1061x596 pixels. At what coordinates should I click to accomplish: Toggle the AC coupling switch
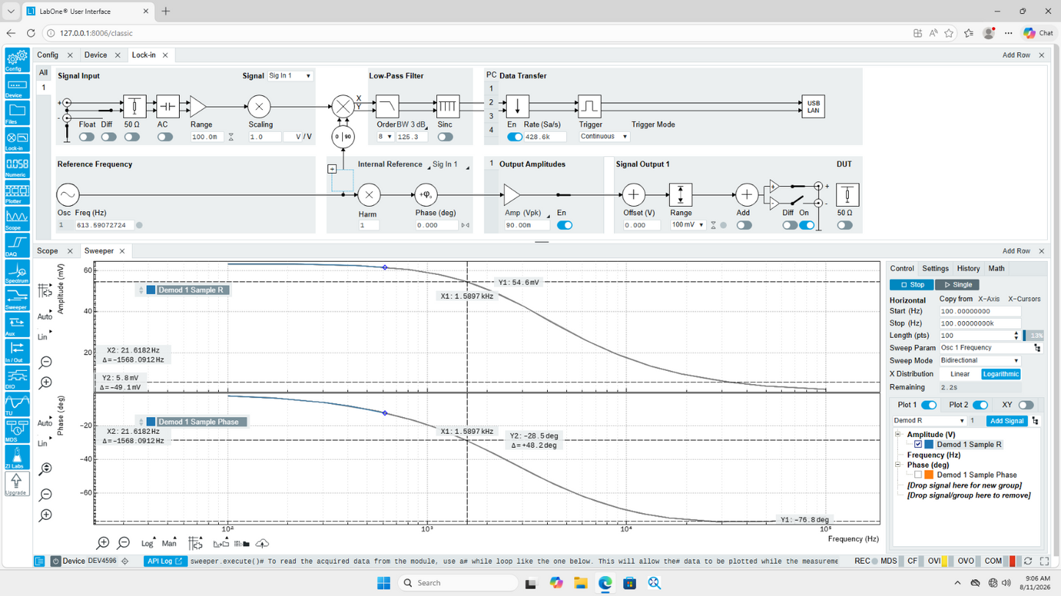(165, 137)
